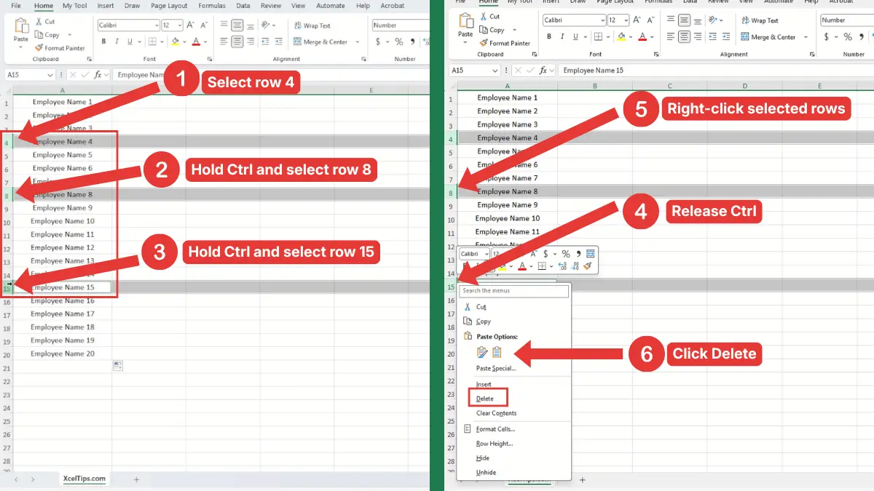Viewport: 874px width, 491px height.
Task: Click Merge & Center in right window ribbon
Action: coord(768,37)
